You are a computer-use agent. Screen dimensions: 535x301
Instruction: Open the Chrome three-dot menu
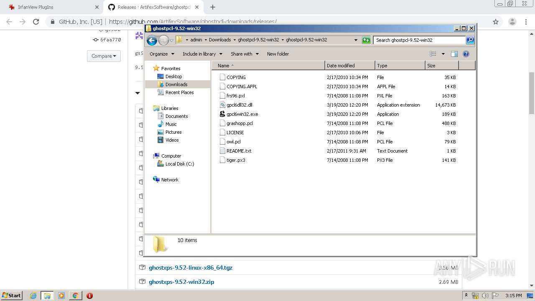526,22
